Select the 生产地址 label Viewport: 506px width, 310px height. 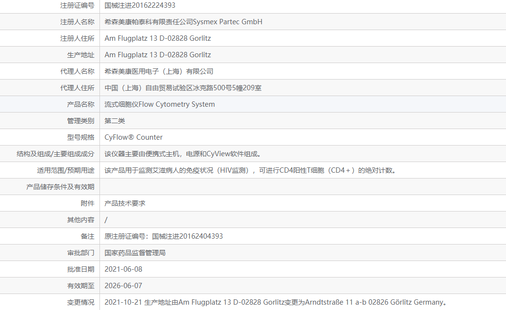pos(81,55)
